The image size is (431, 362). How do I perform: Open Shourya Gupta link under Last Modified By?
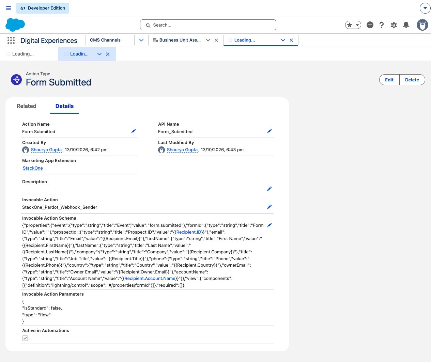(182, 150)
